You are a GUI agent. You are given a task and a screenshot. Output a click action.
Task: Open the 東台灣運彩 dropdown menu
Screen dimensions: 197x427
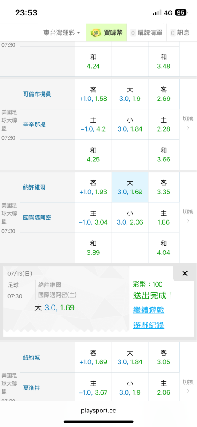point(62,33)
